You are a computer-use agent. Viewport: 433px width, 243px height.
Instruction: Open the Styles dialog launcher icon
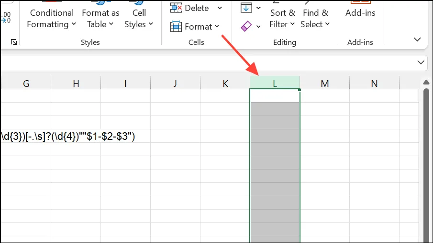[x=14, y=42]
